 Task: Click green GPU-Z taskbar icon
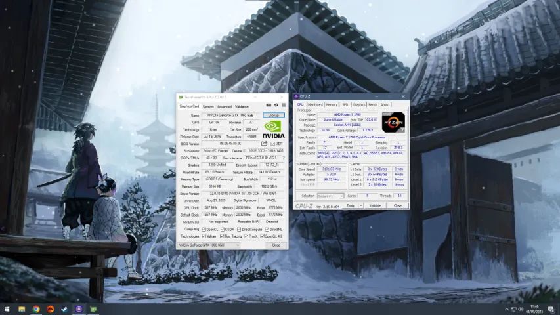(x=93, y=309)
